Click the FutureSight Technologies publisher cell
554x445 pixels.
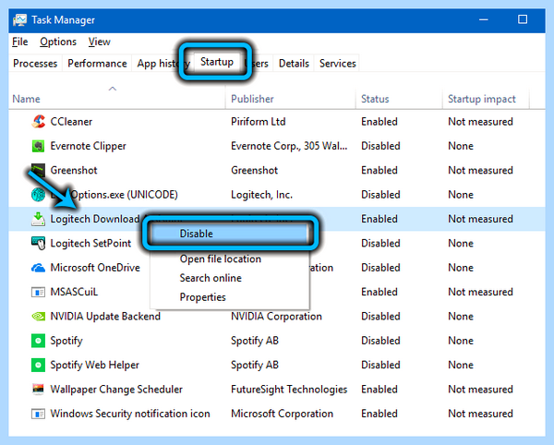coord(289,390)
